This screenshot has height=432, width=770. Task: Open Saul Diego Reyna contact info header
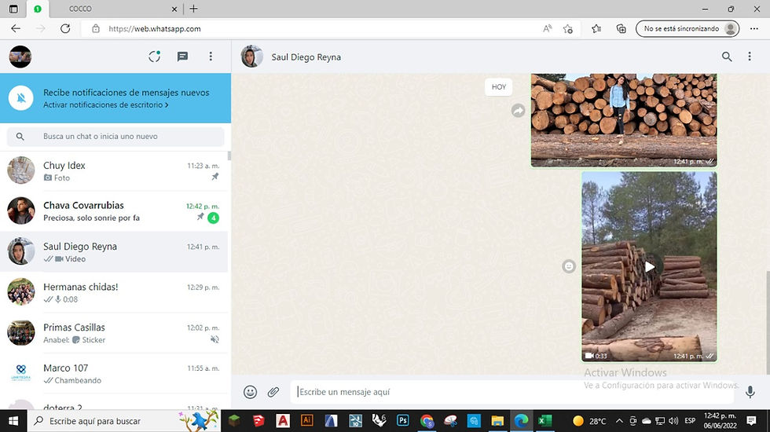[x=306, y=57]
